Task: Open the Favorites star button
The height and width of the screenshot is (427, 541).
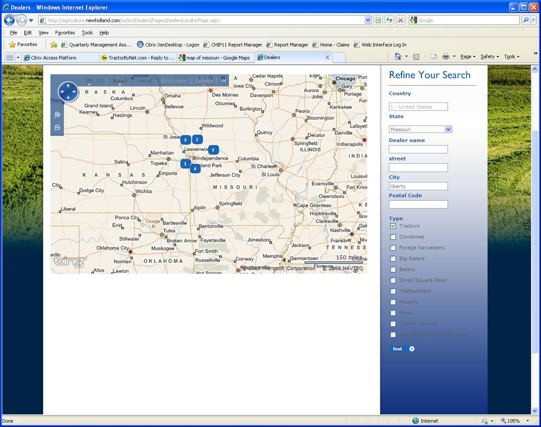Action: [23, 44]
